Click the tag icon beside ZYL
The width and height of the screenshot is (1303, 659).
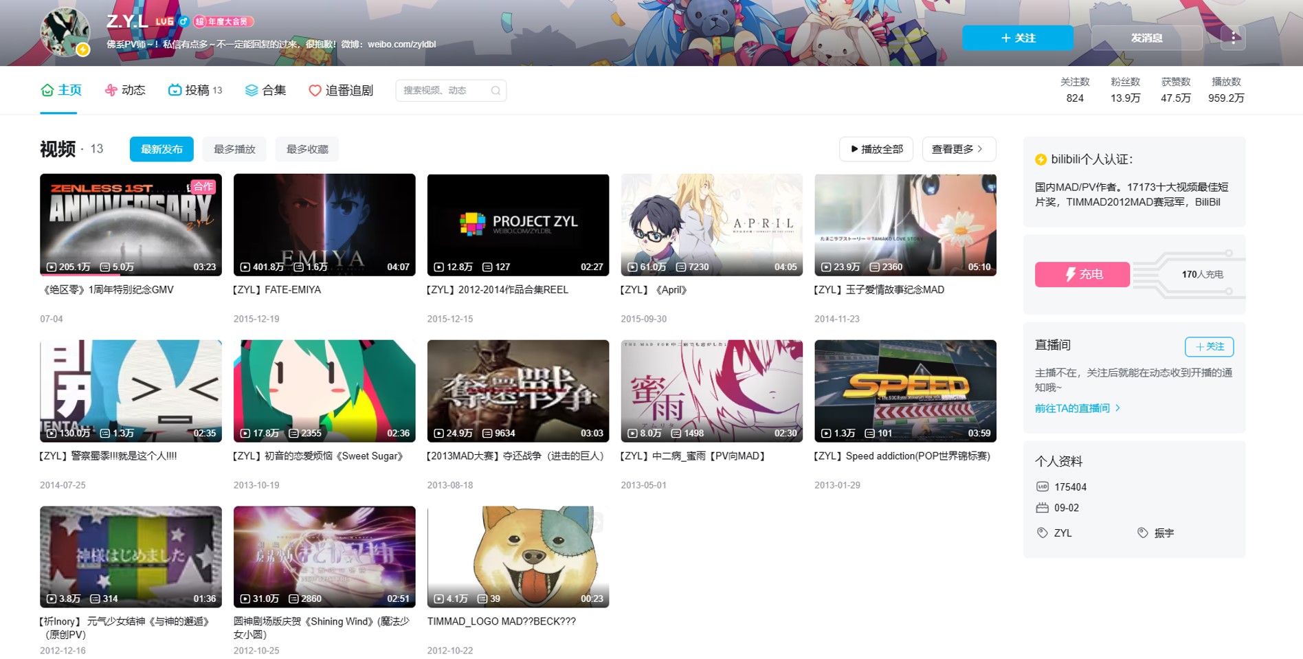[x=1043, y=533]
